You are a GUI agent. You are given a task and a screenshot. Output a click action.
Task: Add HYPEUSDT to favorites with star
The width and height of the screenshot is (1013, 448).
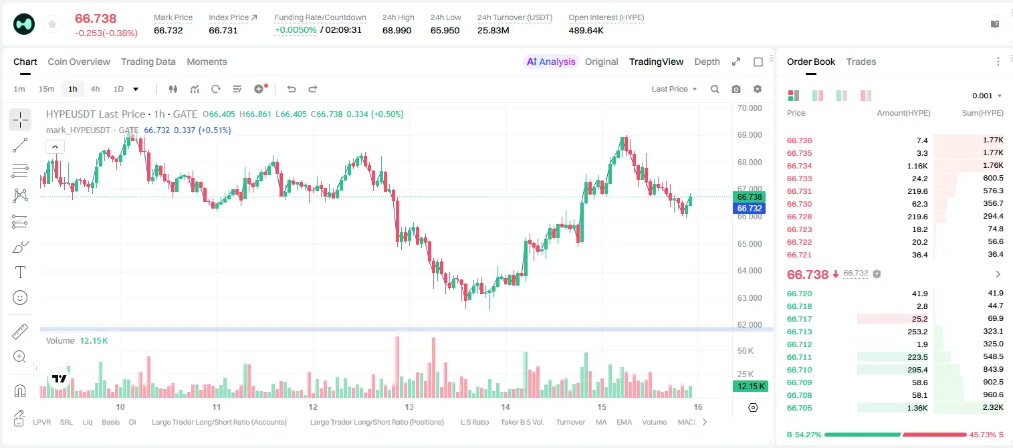(52, 25)
